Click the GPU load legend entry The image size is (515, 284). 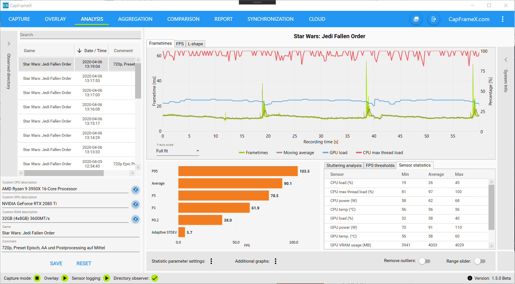tap(335, 153)
